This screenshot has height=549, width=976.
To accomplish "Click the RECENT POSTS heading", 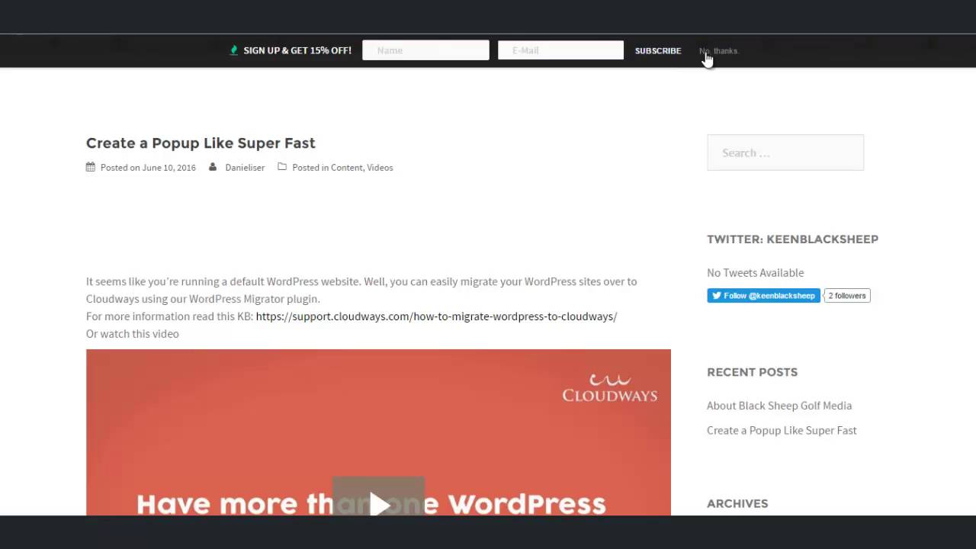I will tap(752, 372).
